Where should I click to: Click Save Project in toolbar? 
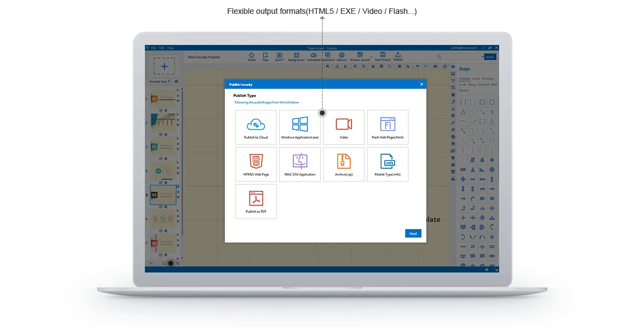click(383, 57)
